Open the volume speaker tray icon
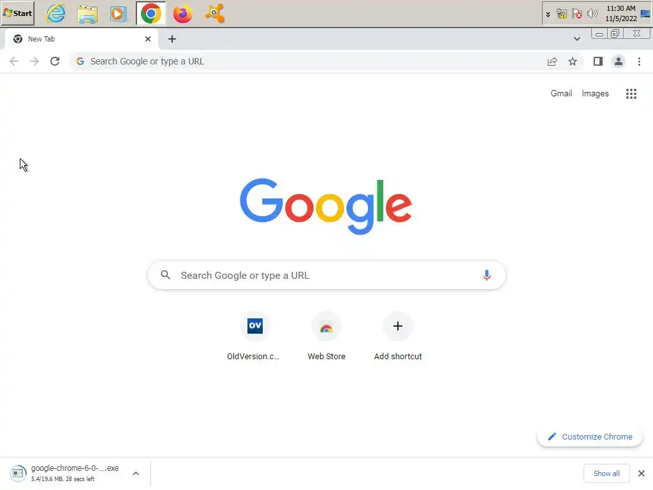The image size is (653, 490). point(592,14)
